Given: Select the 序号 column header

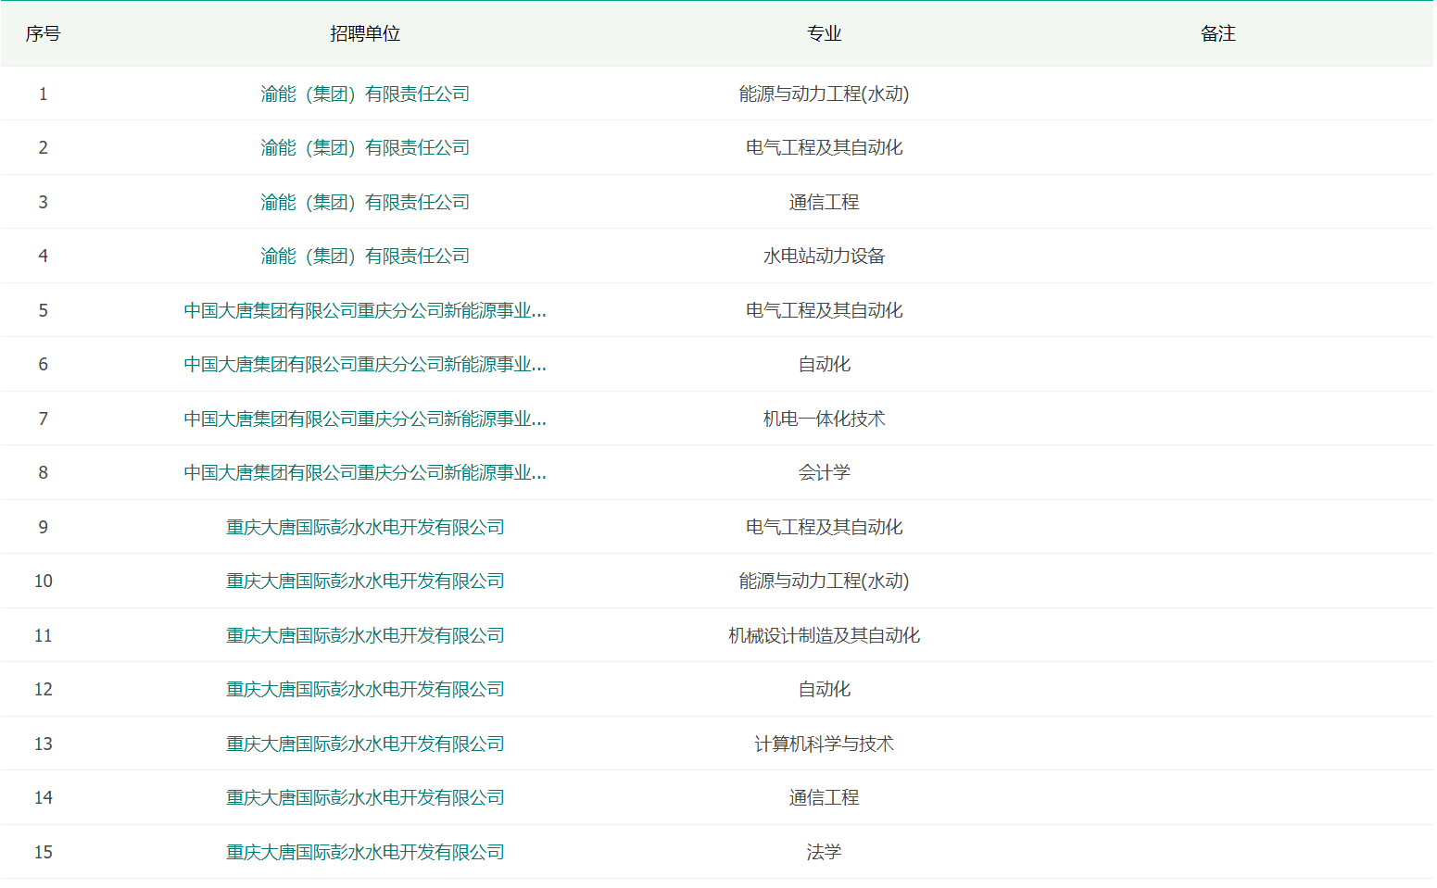Looking at the screenshot, I should (43, 33).
